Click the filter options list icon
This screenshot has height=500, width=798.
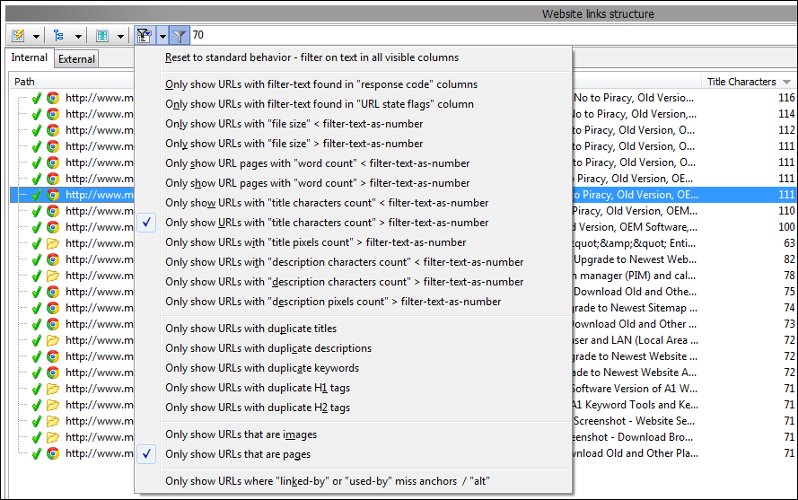tap(144, 36)
